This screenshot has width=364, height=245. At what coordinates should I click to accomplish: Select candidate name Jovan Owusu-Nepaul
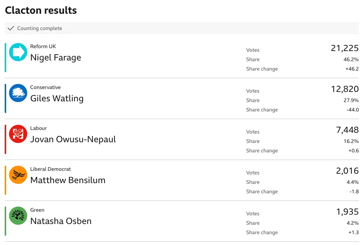[x=73, y=139]
